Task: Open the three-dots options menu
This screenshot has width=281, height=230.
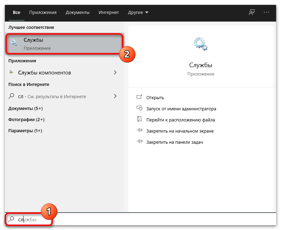Action: [266, 12]
